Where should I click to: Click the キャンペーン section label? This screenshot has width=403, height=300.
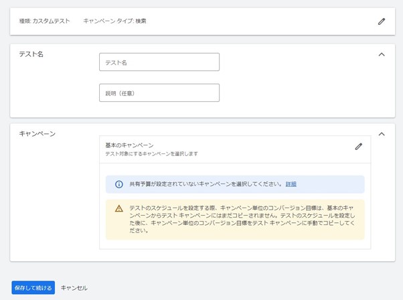37,134
